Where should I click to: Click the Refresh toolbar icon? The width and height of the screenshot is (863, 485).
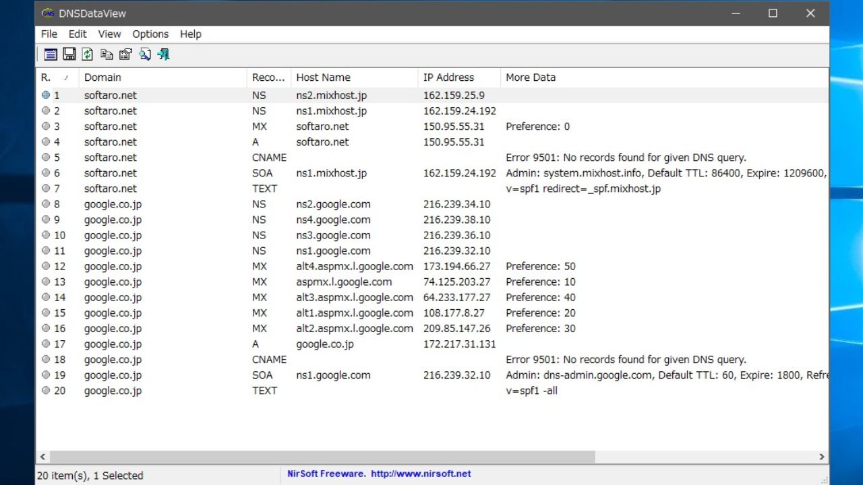tap(88, 55)
